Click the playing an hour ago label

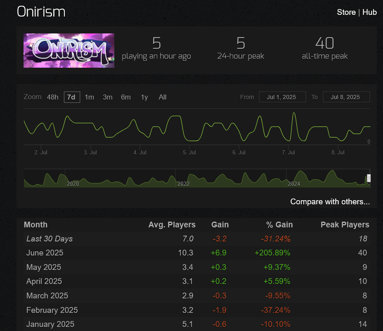[x=156, y=56]
